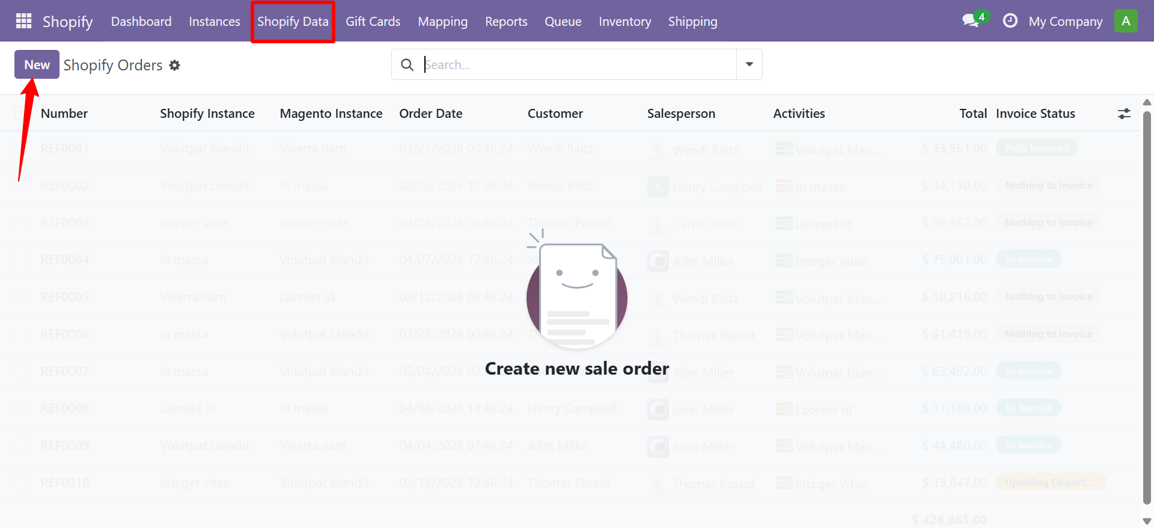Image resolution: width=1154 pixels, height=528 pixels.
Task: Open the Mapping menu
Action: pyautogui.click(x=443, y=22)
